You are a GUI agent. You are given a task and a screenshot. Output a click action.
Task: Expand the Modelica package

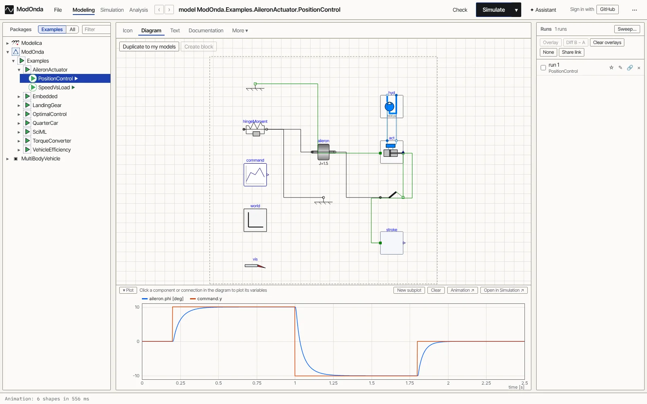[x=8, y=43]
